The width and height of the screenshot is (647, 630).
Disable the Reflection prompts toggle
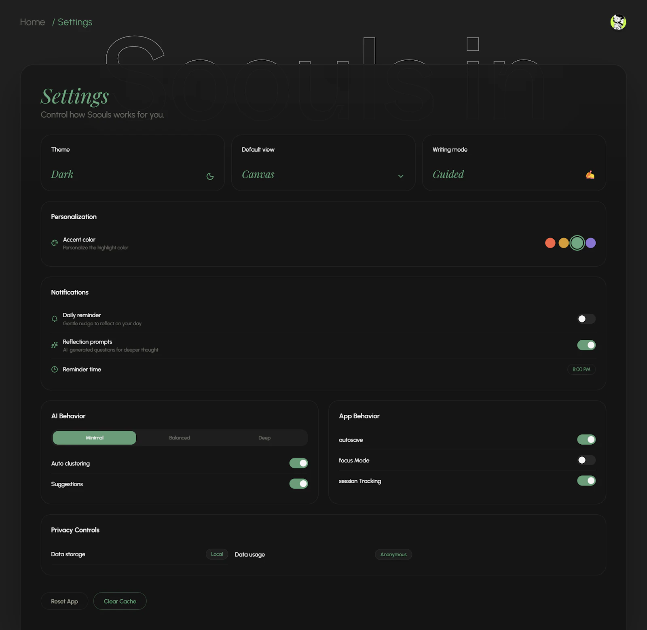(586, 345)
